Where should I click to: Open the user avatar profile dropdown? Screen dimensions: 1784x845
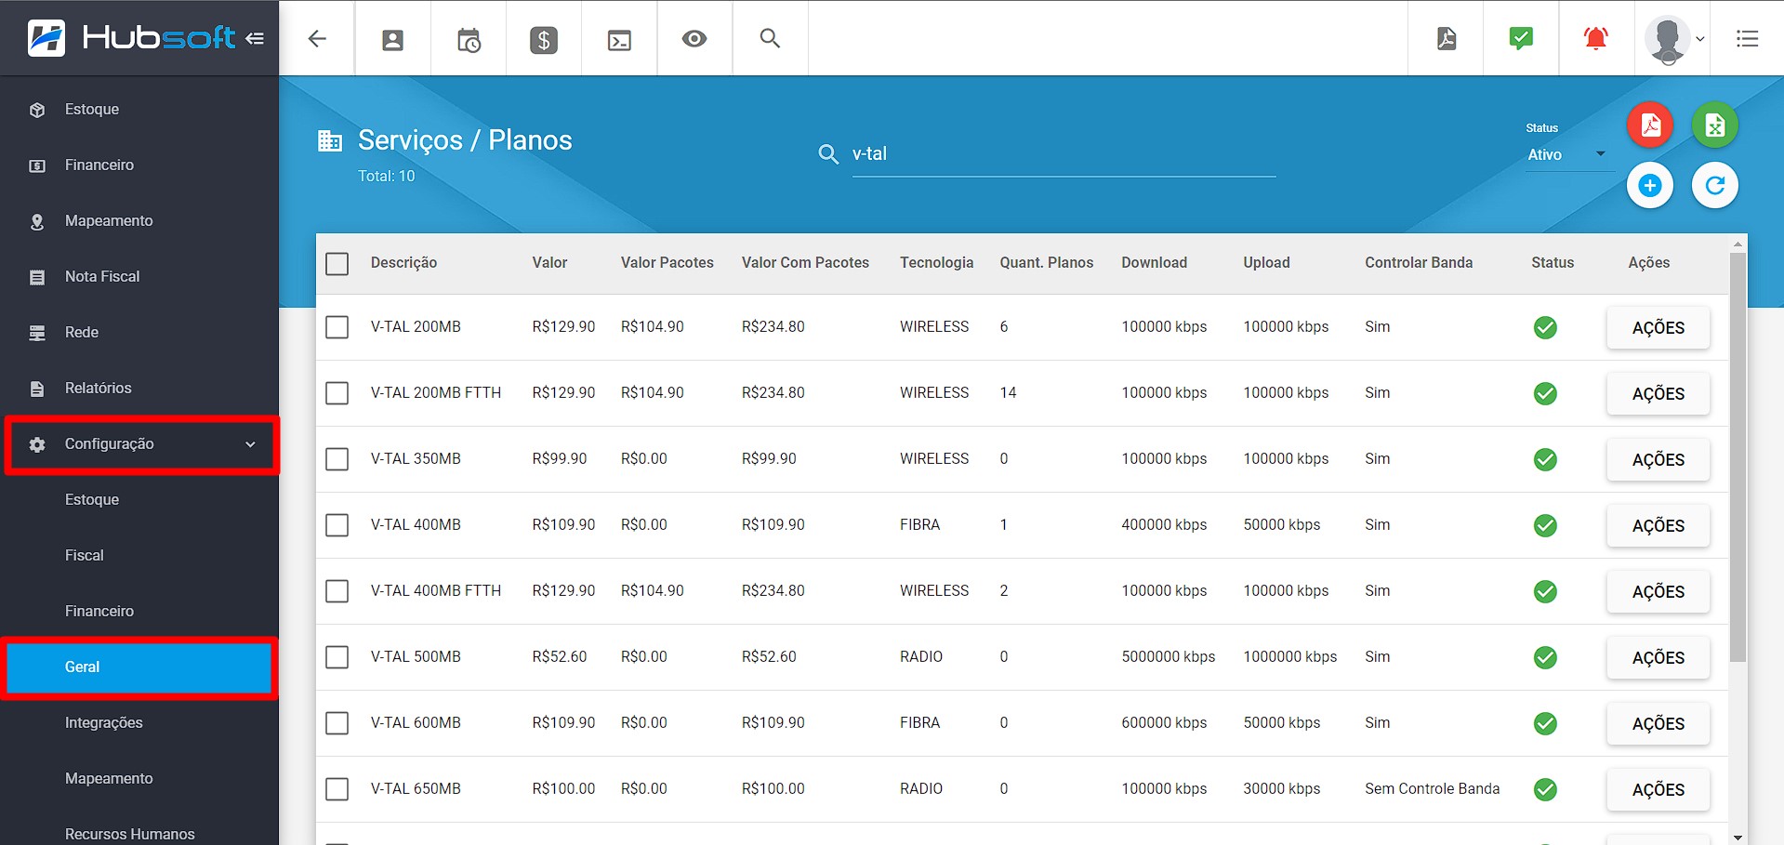click(x=1672, y=39)
